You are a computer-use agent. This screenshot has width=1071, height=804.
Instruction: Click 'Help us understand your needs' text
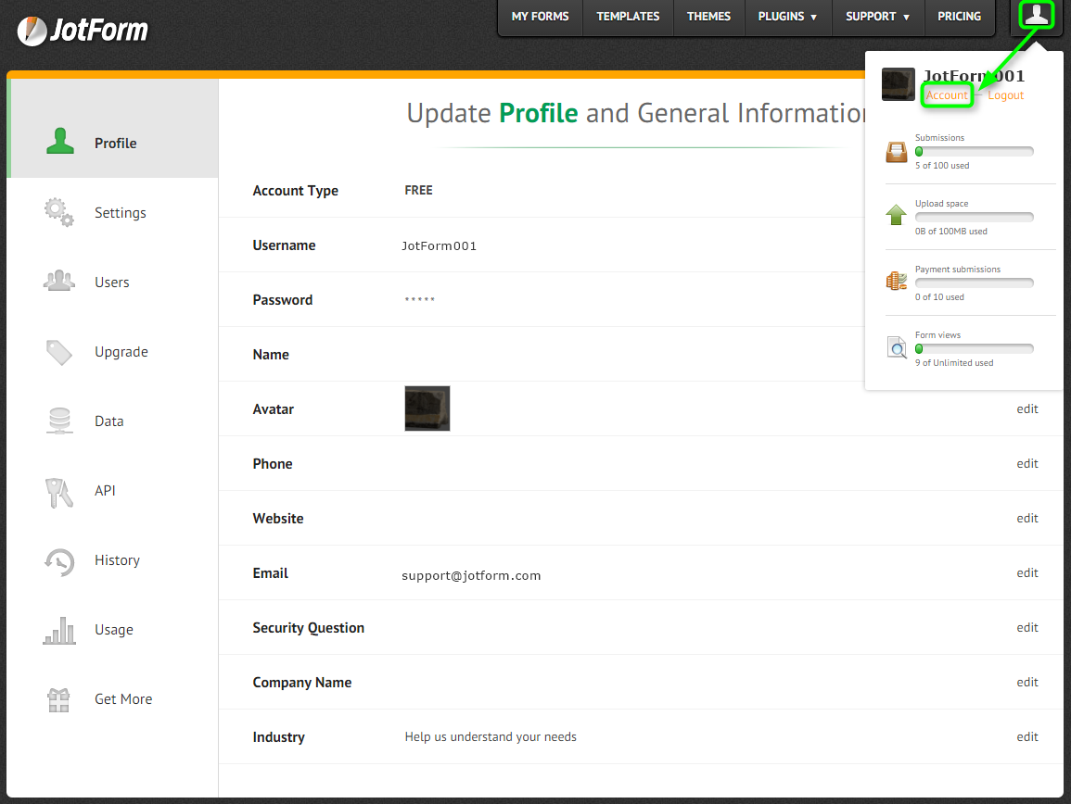491,736
